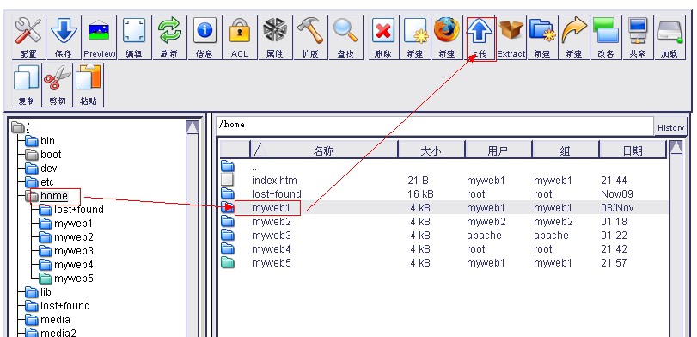Click the 保存 blue download arrow
Screen dimensions: 697x337
tap(64, 38)
